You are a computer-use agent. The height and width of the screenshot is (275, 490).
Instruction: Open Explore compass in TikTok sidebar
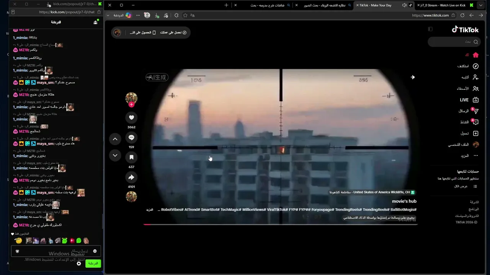(475, 66)
